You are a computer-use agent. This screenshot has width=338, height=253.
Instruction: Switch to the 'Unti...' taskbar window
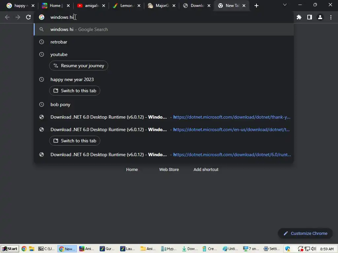[x=230, y=249]
